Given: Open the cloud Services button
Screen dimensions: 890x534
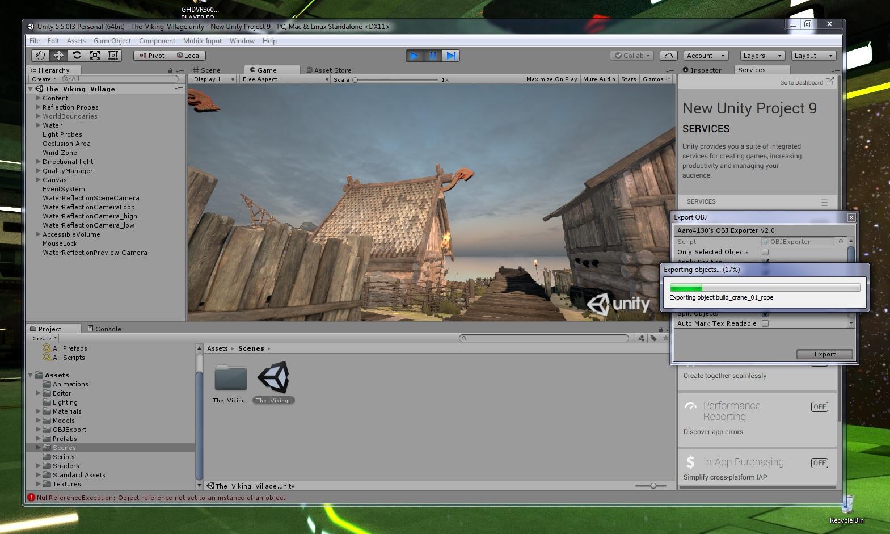Looking at the screenshot, I should click(x=669, y=56).
